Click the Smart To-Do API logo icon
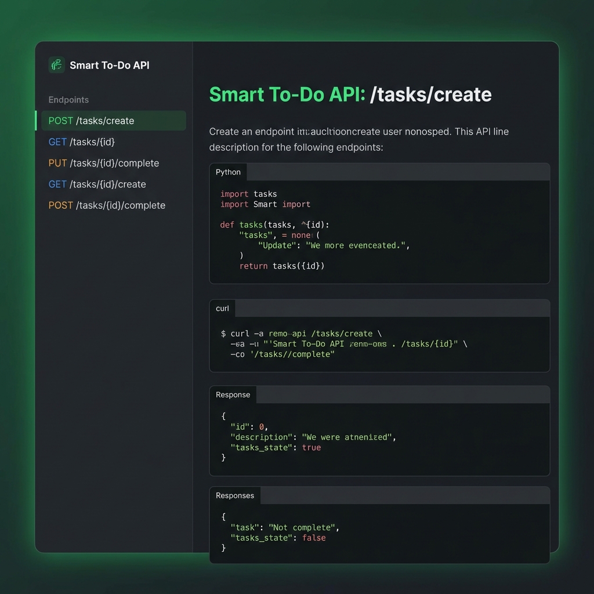Image resolution: width=594 pixels, height=594 pixels. coord(56,66)
